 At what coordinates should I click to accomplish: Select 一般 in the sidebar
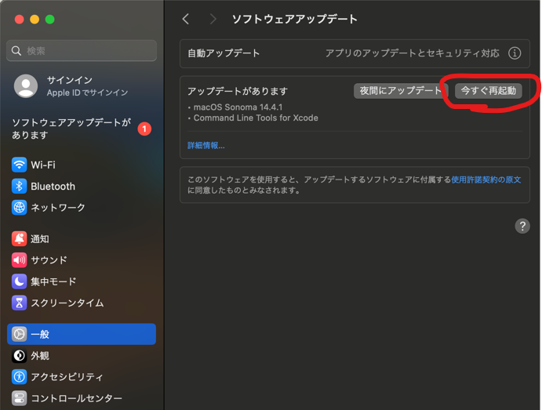click(82, 334)
